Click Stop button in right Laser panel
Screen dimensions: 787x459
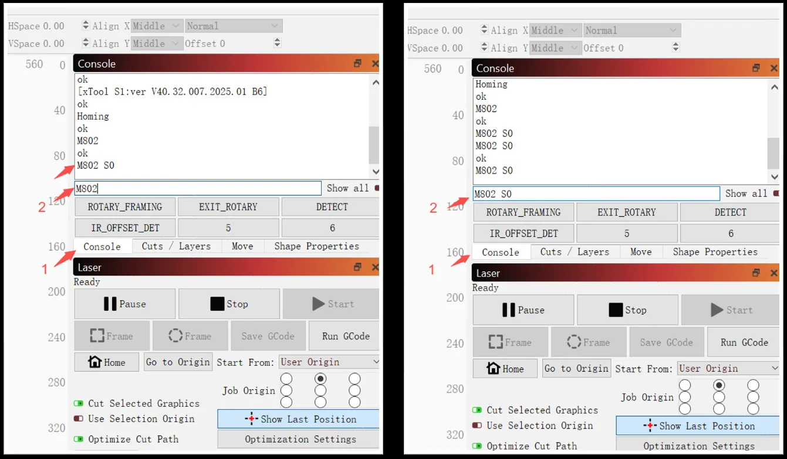click(627, 310)
